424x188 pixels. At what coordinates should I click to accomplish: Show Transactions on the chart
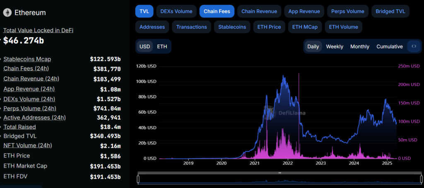(191, 27)
